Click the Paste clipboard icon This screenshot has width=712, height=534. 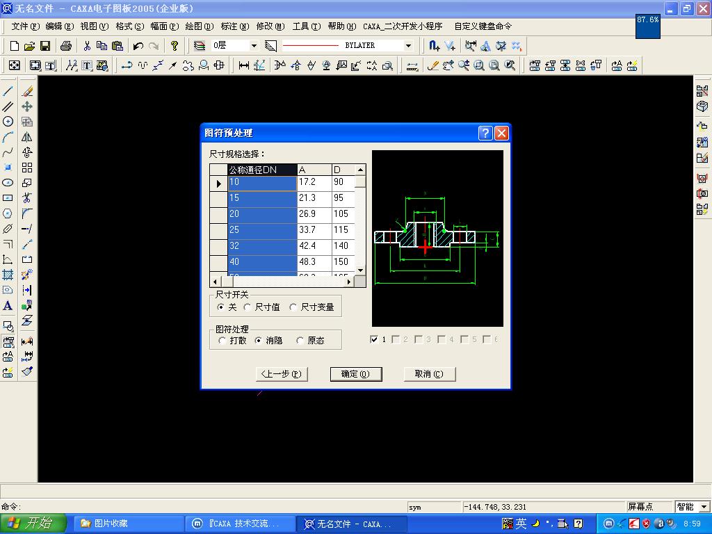[117, 45]
